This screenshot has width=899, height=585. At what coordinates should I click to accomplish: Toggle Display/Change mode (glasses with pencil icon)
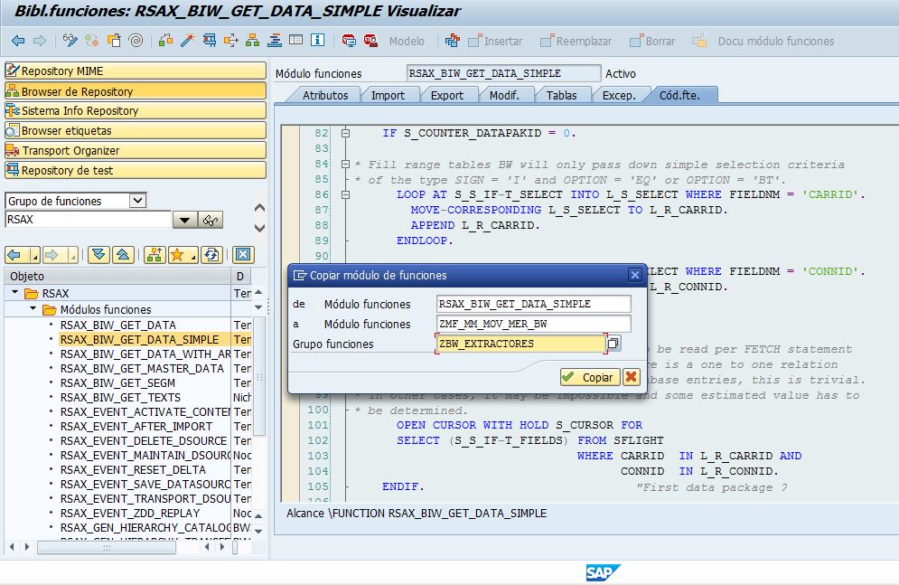coord(70,41)
